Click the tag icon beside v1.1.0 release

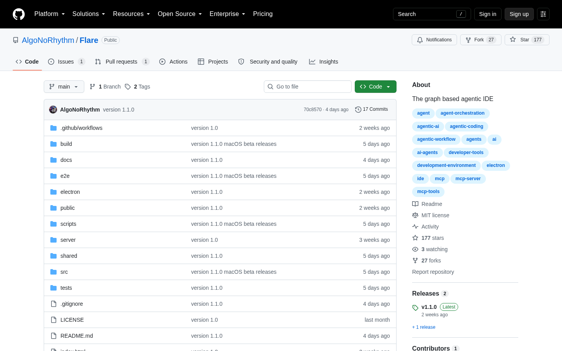415,308
